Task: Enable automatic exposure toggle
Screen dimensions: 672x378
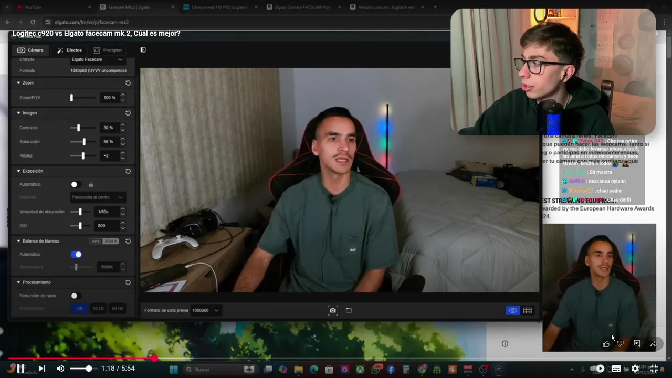Action: pyautogui.click(x=77, y=184)
